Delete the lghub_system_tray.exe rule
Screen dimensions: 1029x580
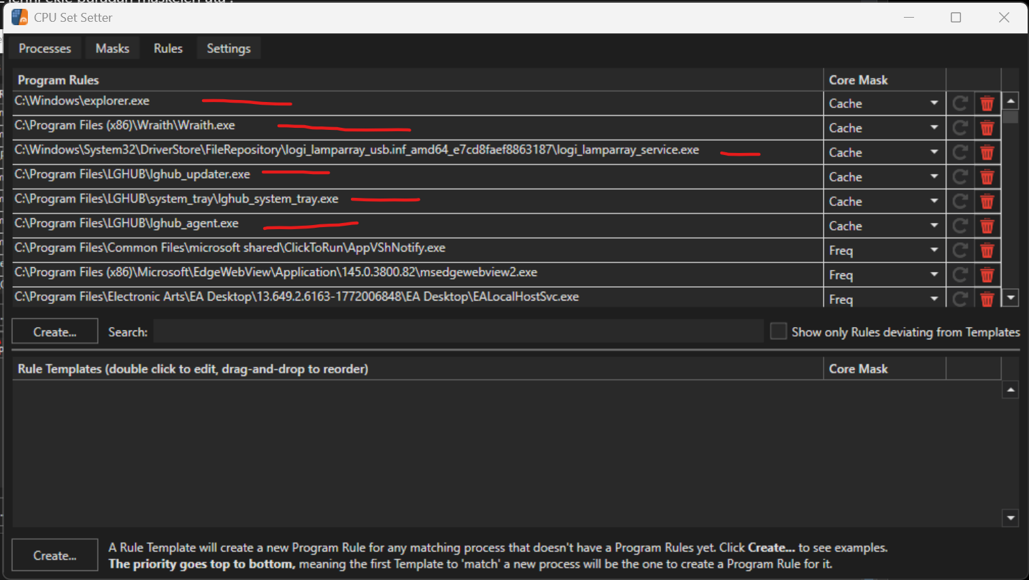(987, 201)
